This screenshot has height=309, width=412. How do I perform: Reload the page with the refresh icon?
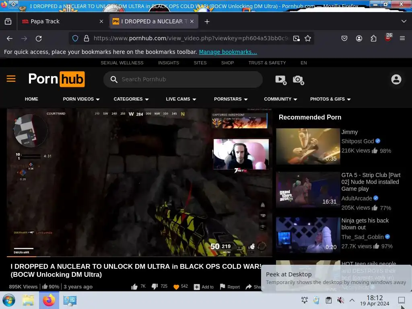coord(39,38)
